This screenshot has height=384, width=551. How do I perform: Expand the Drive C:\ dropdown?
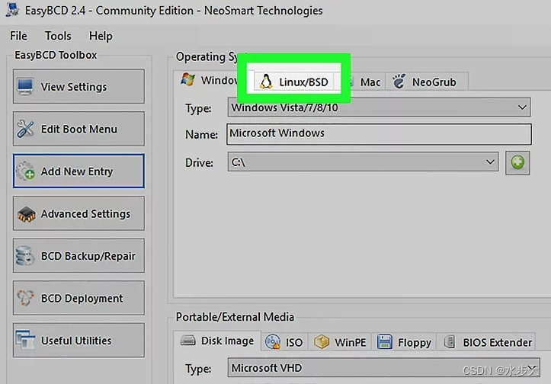363,162
